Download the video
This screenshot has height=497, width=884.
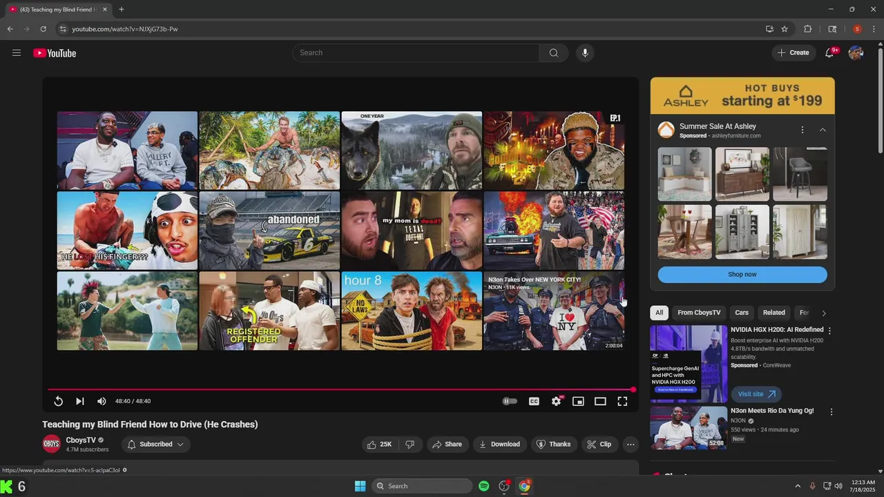pos(499,445)
